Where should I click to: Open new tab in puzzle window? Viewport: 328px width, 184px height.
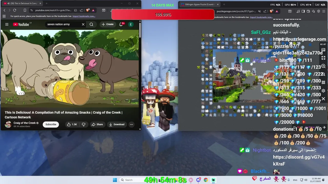coord(224,4)
